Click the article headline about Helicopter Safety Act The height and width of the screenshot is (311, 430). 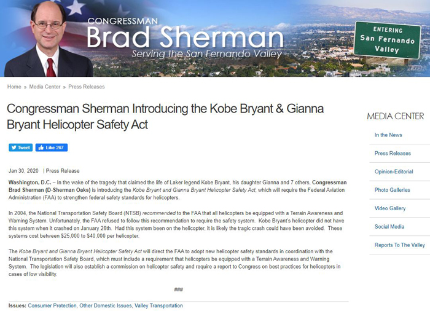point(165,116)
